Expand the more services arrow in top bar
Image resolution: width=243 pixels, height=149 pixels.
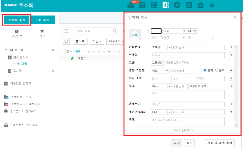[x=212, y=6]
